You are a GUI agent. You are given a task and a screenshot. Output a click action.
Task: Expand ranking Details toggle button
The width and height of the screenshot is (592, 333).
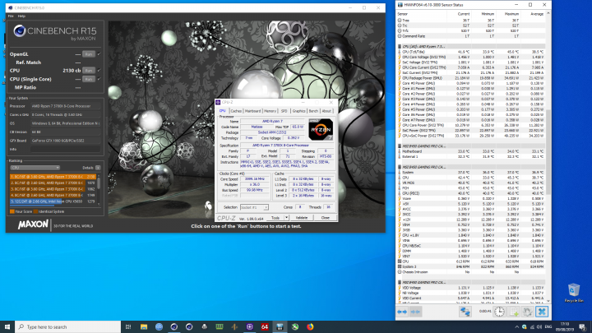98,168
